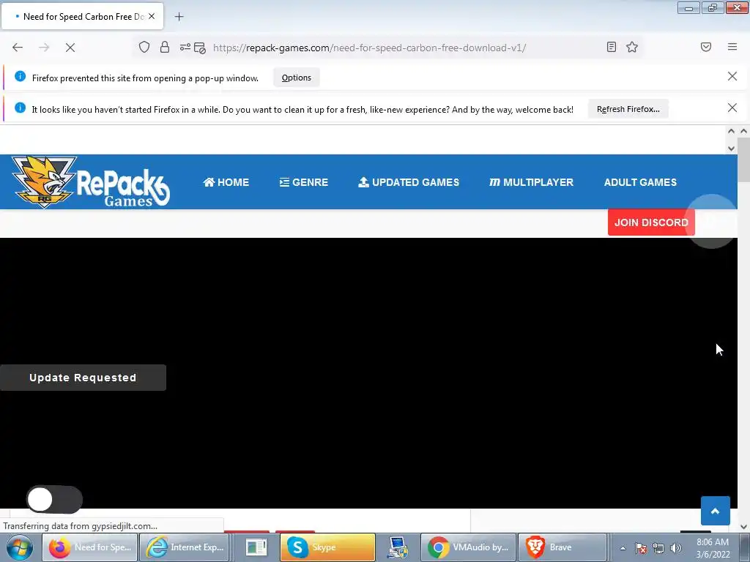Click the scroll-to-top arrow button
The height and width of the screenshot is (562, 750).
715,511
